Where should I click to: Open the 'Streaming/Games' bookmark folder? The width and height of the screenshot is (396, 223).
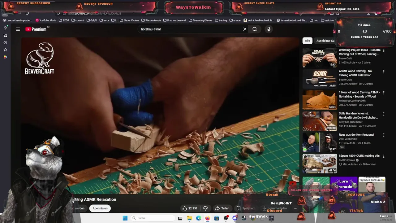(200, 20)
